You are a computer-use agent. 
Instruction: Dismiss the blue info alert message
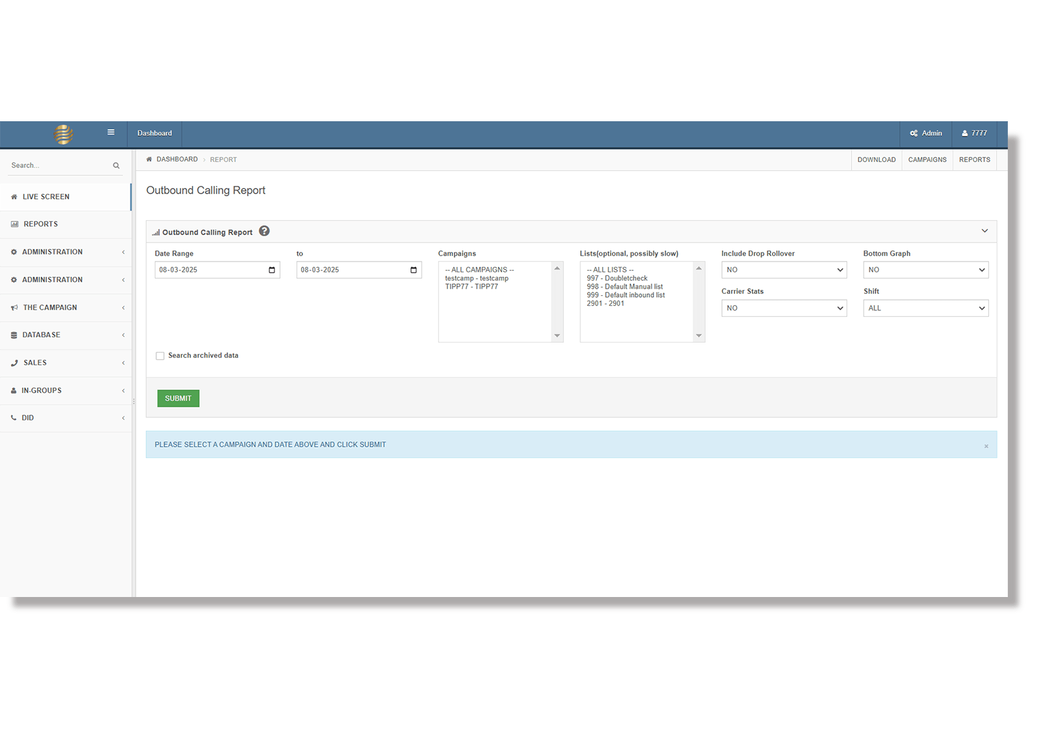click(x=985, y=446)
